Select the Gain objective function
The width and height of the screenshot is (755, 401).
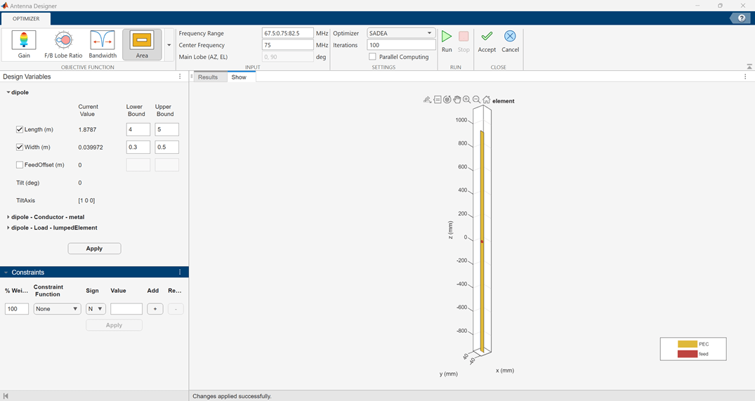click(24, 44)
